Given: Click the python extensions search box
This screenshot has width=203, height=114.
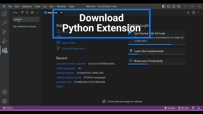Looking at the screenshot, I should (x=26, y=19).
